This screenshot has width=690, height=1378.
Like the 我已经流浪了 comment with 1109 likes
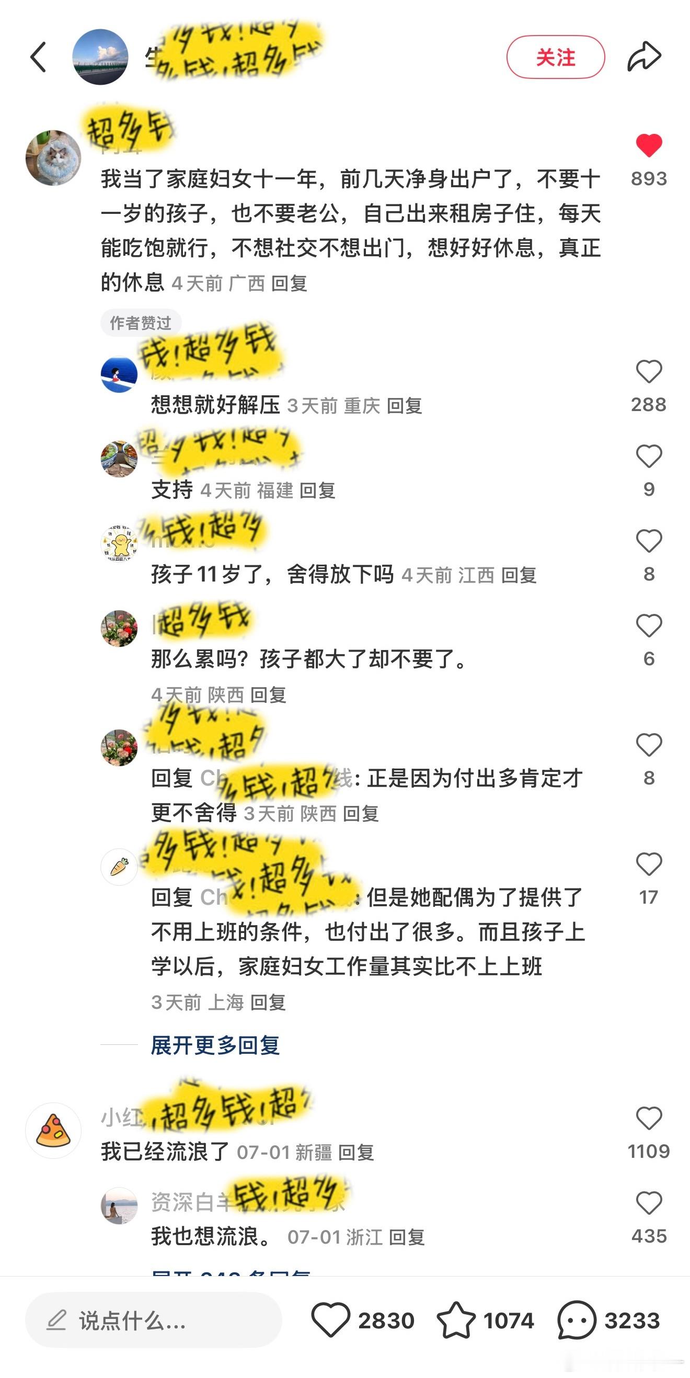[649, 1119]
